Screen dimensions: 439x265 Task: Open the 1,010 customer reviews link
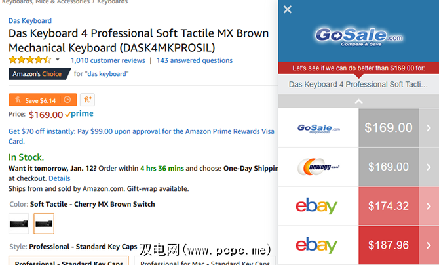coord(107,60)
